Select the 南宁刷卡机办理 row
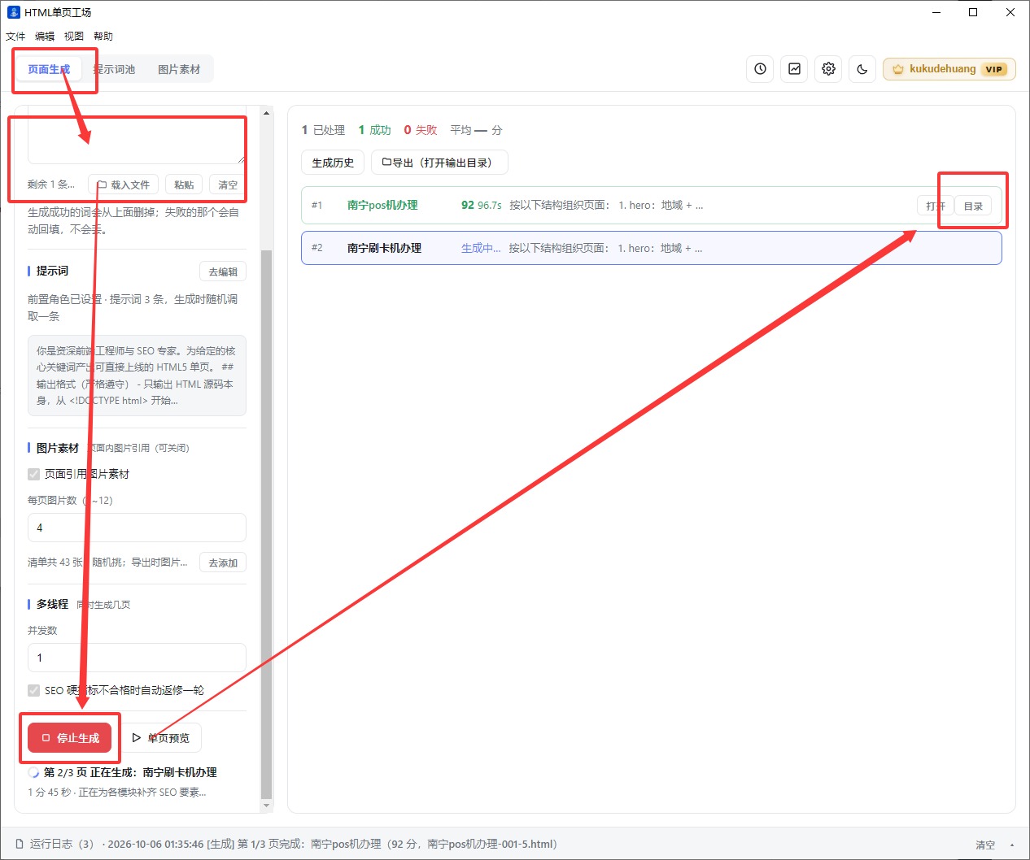The image size is (1030, 860). (x=651, y=248)
